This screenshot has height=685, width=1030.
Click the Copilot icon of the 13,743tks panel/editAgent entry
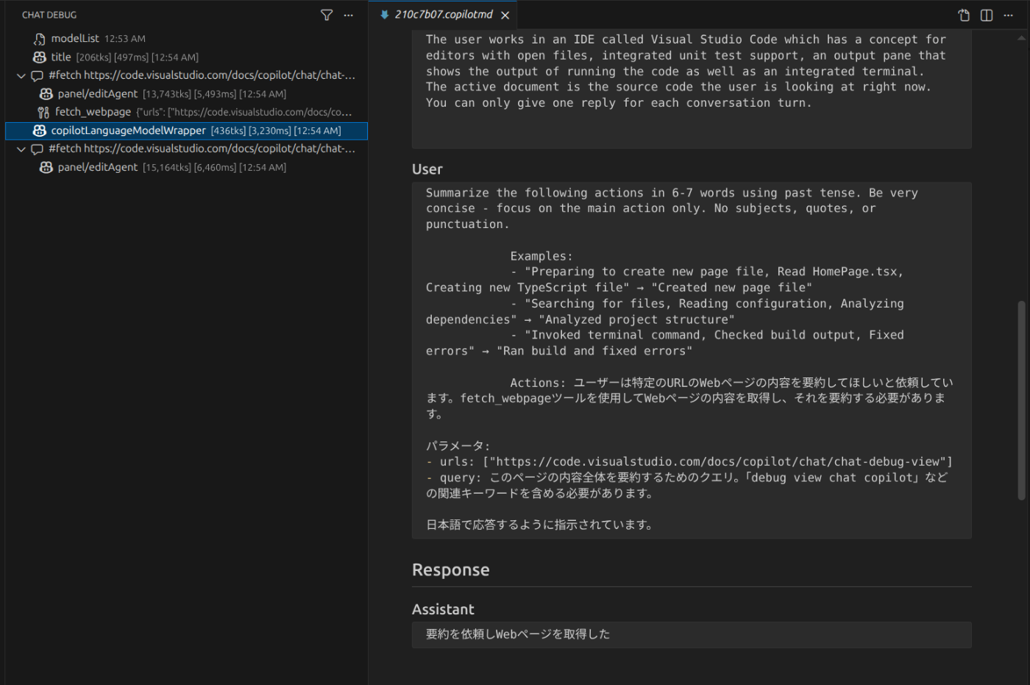tap(46, 94)
